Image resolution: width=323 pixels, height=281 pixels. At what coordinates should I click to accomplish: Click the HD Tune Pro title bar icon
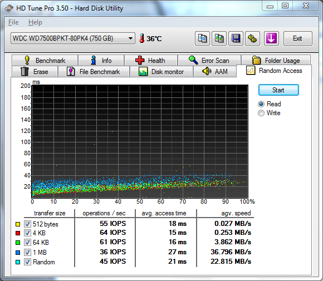[x=9, y=8]
